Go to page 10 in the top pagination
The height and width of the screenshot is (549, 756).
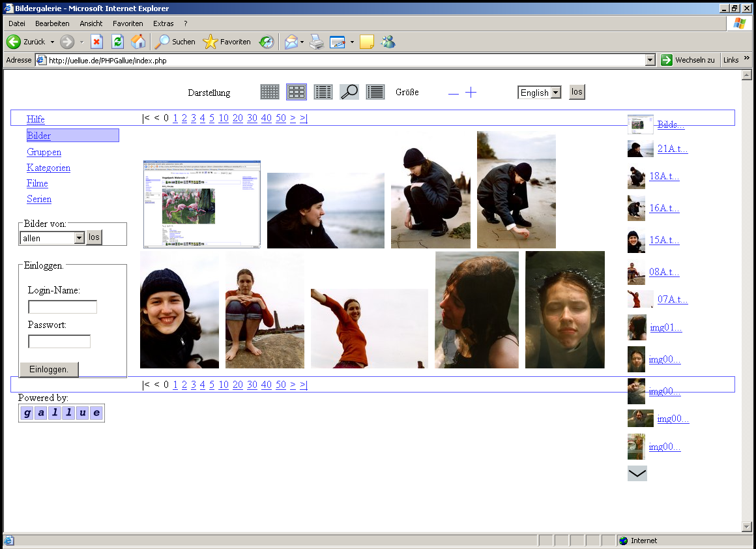click(x=224, y=118)
